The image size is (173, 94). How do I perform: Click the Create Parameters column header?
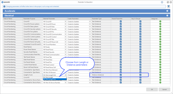click(x=79, y=19)
